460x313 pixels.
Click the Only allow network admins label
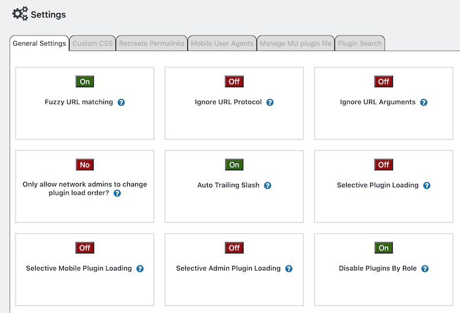pyautogui.click(x=85, y=188)
